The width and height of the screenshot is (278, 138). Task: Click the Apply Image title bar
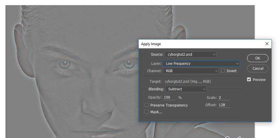[196, 44]
